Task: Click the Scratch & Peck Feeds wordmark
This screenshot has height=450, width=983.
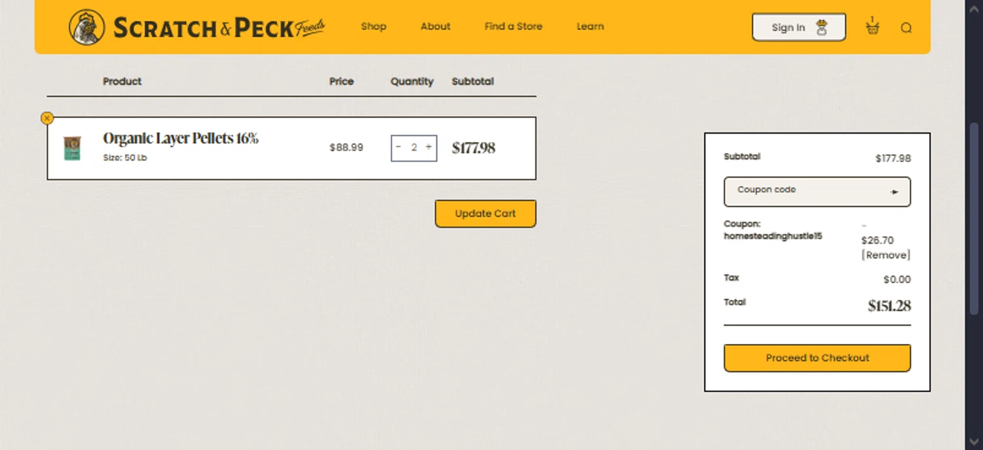Action: coord(219,28)
